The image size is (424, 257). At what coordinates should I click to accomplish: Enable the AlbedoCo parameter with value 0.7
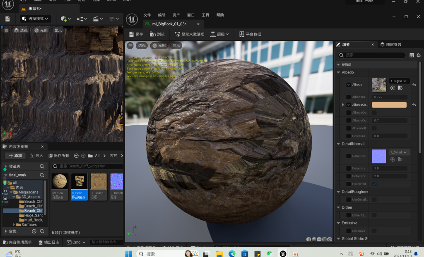click(x=348, y=120)
